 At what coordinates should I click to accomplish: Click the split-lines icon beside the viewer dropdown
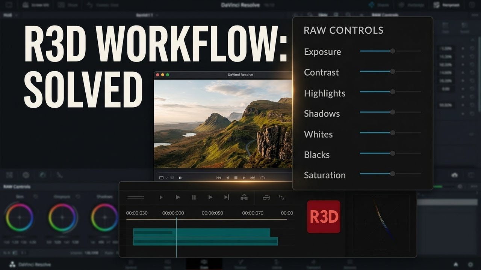172,178
